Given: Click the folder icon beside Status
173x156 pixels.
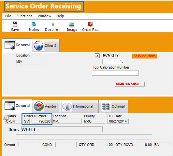Looking at the screenshot, I should point(7,117).
